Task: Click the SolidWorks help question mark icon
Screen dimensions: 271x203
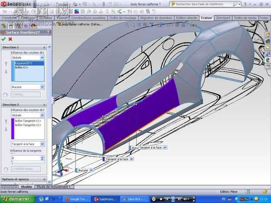Action: coord(245,4)
